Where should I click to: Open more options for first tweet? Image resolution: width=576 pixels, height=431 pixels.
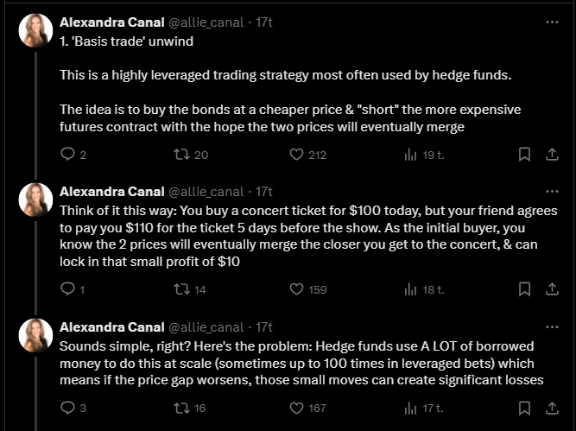(x=552, y=22)
